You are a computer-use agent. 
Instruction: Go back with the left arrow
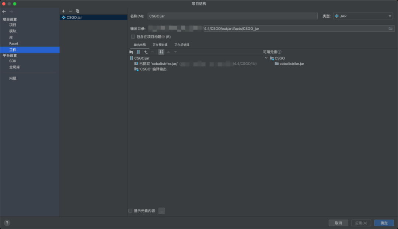coord(4,12)
